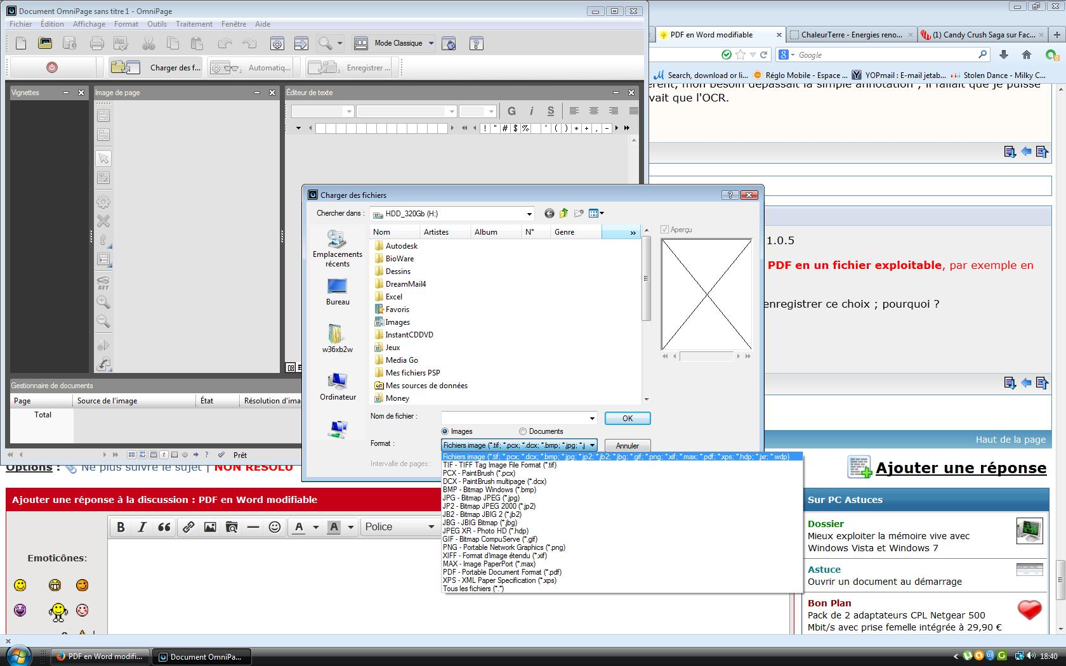Click the Annuler button in dialog
This screenshot has width=1066, height=666.
[628, 446]
